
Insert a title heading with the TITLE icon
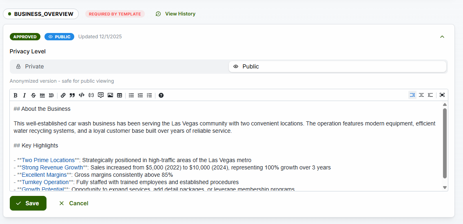click(51, 95)
